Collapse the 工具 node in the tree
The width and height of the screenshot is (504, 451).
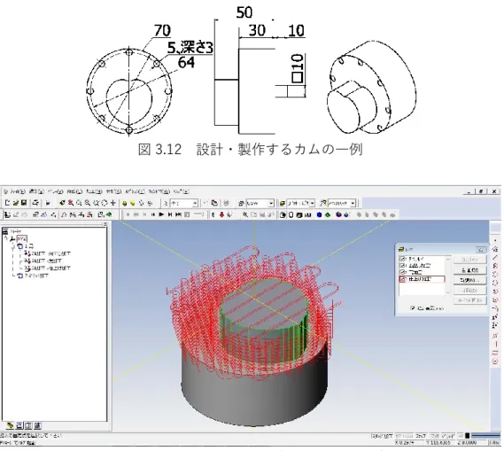[x=14, y=246]
